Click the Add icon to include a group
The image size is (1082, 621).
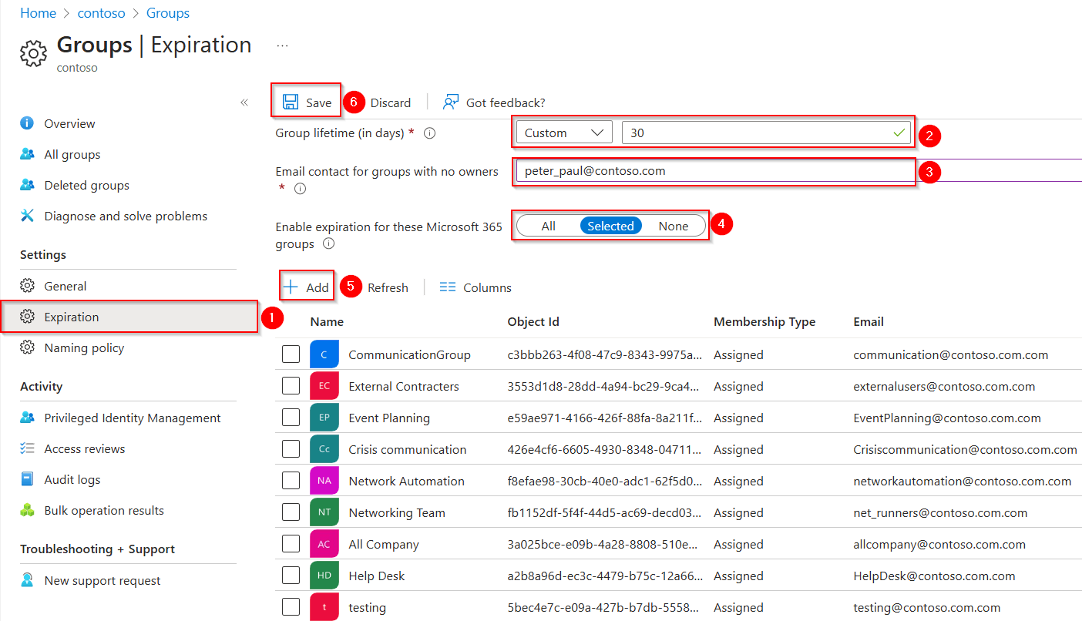(x=291, y=287)
